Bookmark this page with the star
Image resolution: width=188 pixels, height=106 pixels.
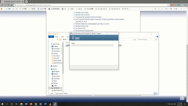(x=168, y=5)
